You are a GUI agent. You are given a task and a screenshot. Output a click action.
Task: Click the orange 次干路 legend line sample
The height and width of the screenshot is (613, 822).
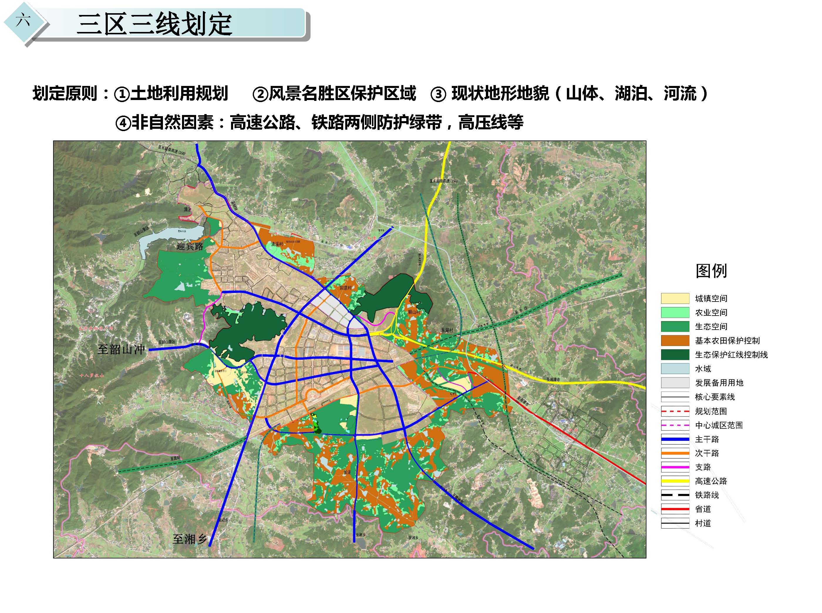click(675, 453)
